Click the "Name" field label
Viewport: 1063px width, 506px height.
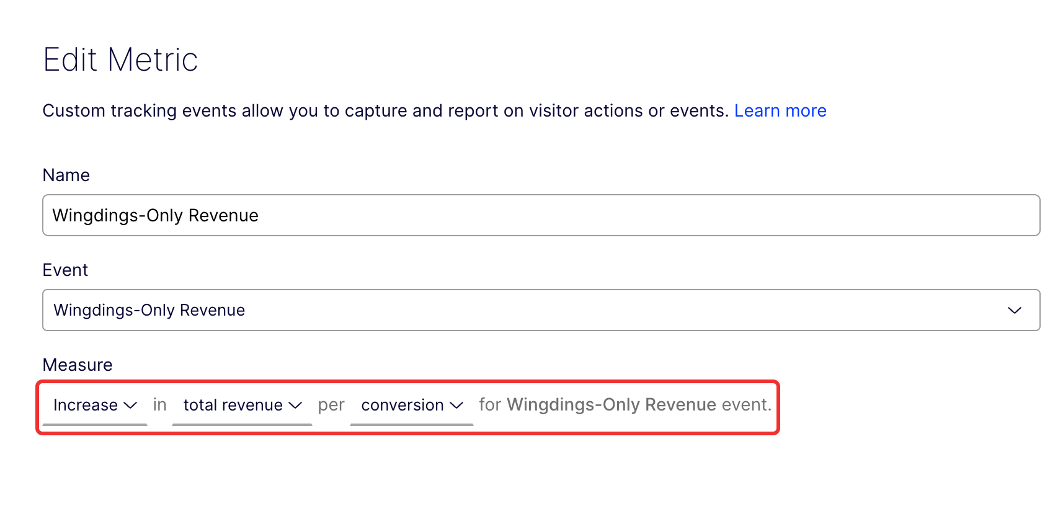click(66, 175)
